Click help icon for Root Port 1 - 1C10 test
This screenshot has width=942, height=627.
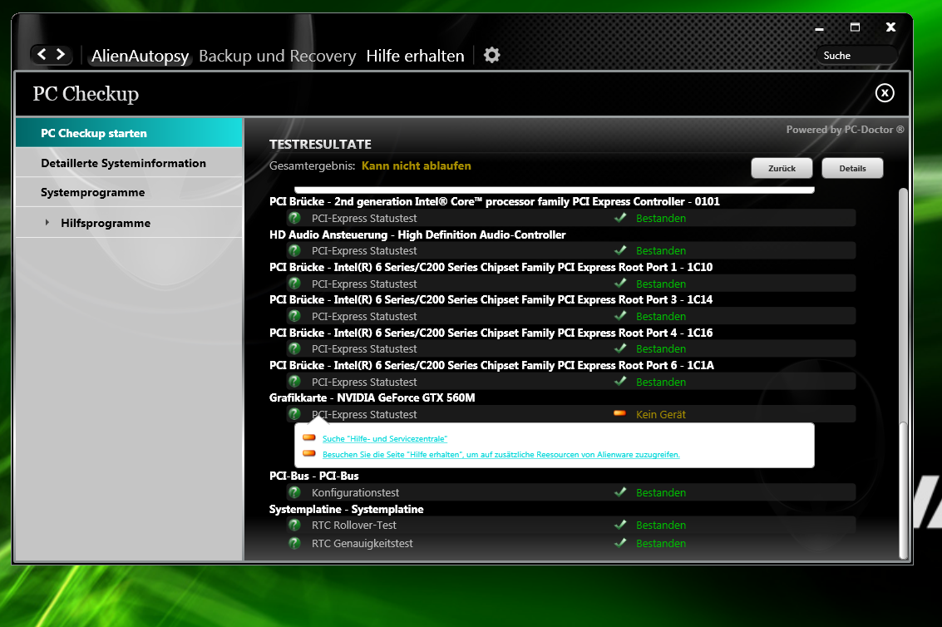294,283
